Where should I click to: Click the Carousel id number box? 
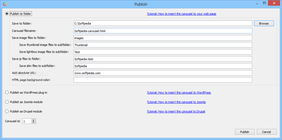27,121
